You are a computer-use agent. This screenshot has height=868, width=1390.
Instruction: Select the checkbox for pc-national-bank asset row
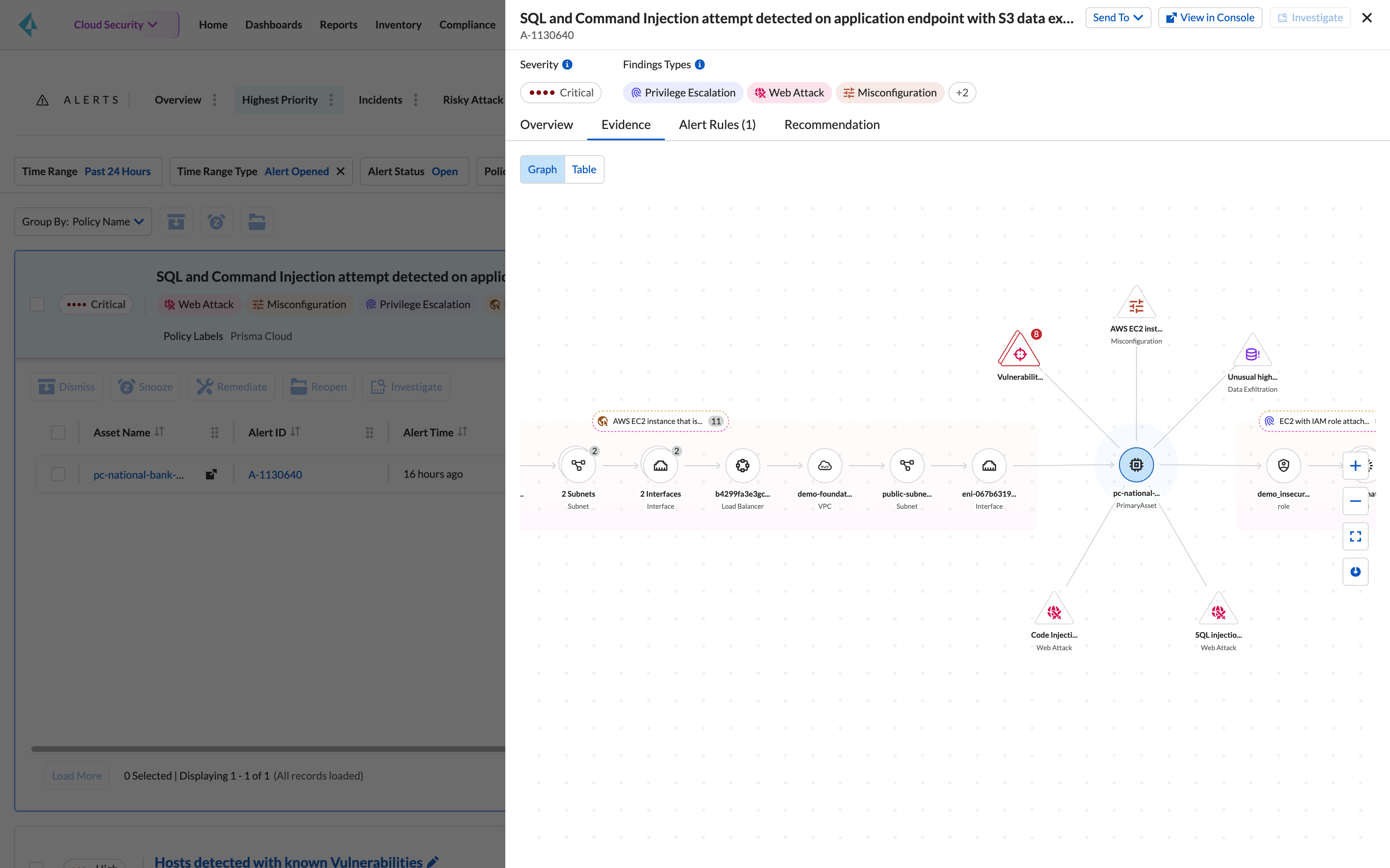coord(58,474)
